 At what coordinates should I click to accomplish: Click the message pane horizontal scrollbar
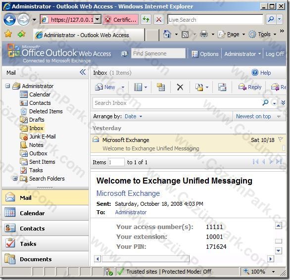(x=184, y=259)
